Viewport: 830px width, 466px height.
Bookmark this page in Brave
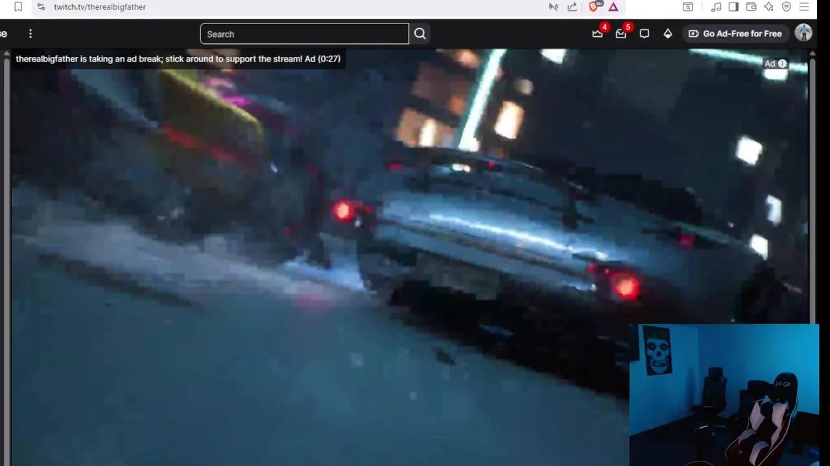[18, 6]
